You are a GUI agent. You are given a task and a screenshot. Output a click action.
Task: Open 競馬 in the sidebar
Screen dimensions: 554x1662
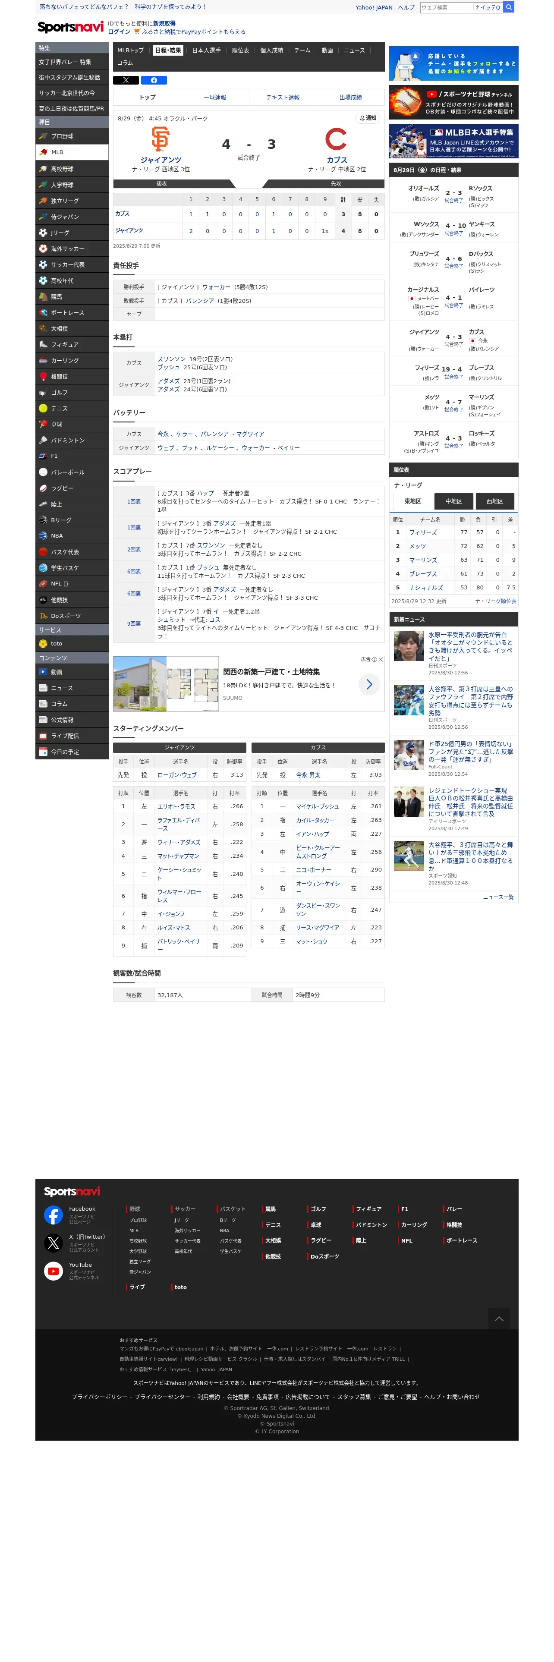point(72,297)
